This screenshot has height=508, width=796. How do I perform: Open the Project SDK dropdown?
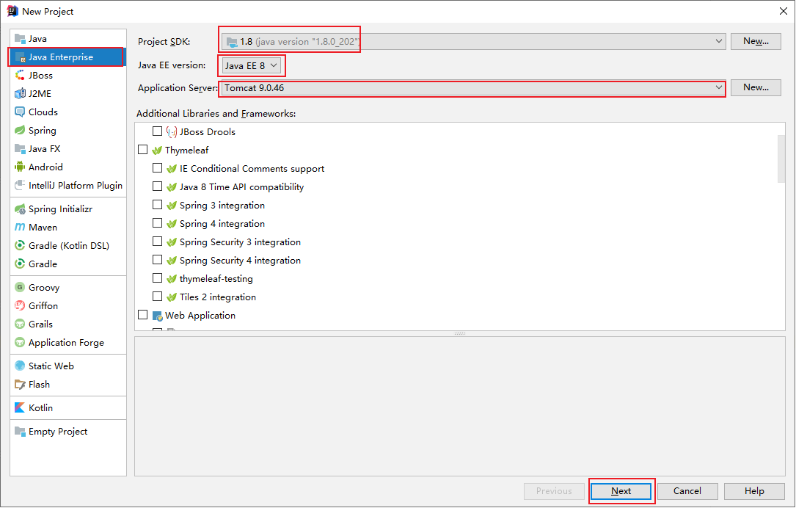click(474, 41)
